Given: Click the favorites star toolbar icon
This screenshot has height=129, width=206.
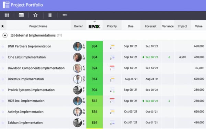Looking at the screenshot, I should [35, 15].
